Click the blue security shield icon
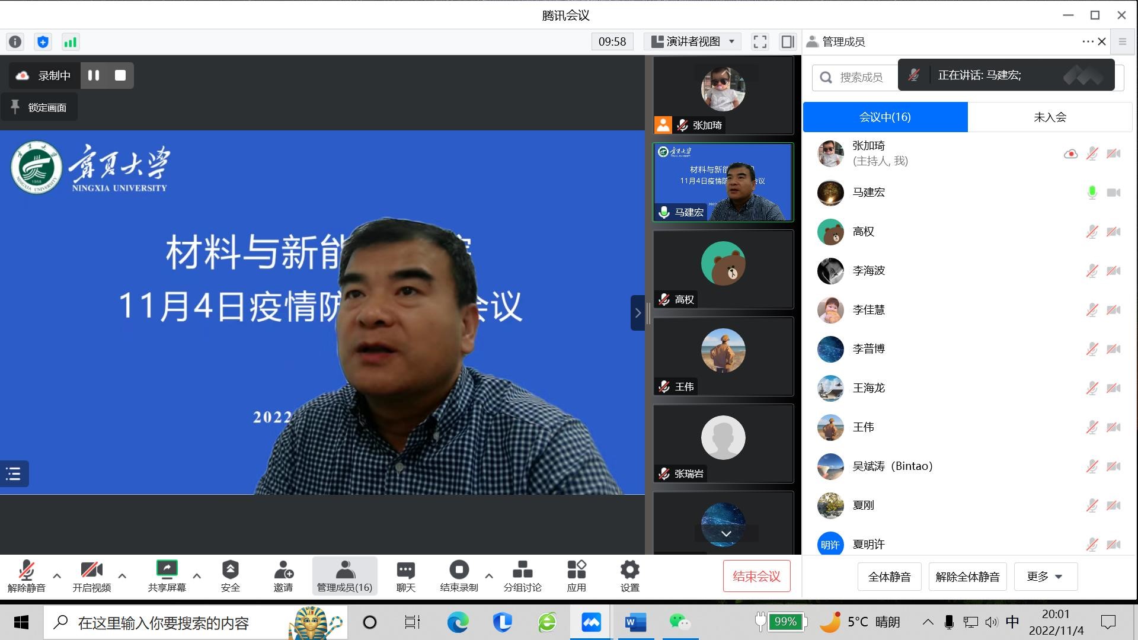 click(x=43, y=42)
